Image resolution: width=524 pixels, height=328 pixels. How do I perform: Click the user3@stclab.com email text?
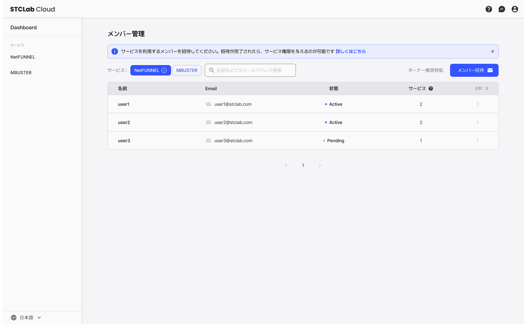233,141
